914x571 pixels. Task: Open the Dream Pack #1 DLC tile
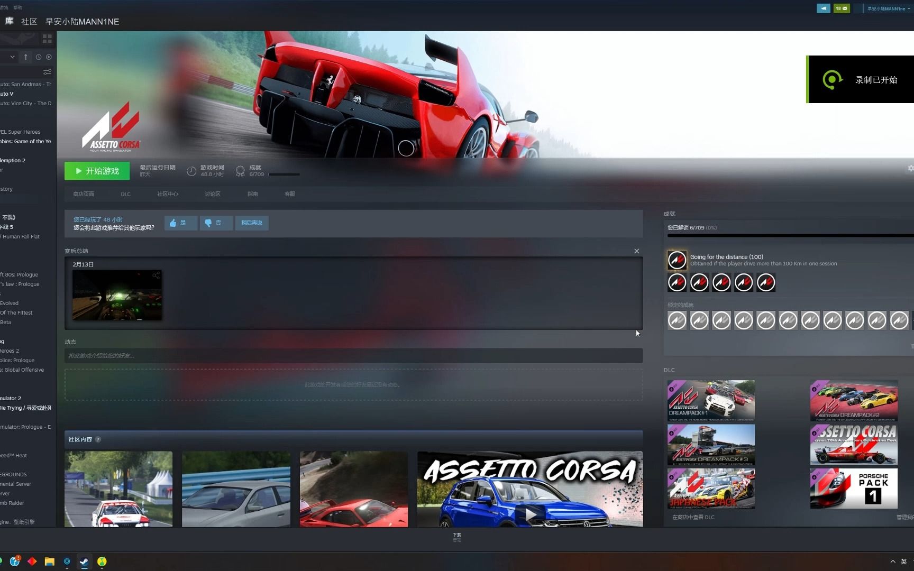[x=711, y=401]
